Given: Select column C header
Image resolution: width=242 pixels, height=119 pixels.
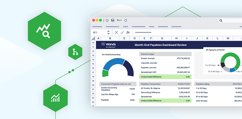Looking at the screenshot, I should [x=124, y=38].
